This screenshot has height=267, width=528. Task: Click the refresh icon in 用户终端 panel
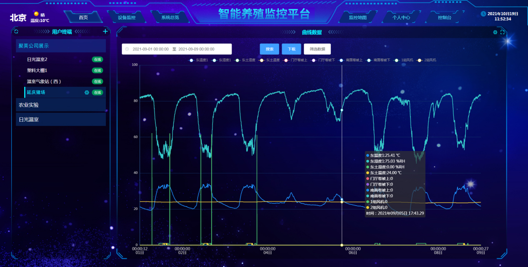click(16, 31)
